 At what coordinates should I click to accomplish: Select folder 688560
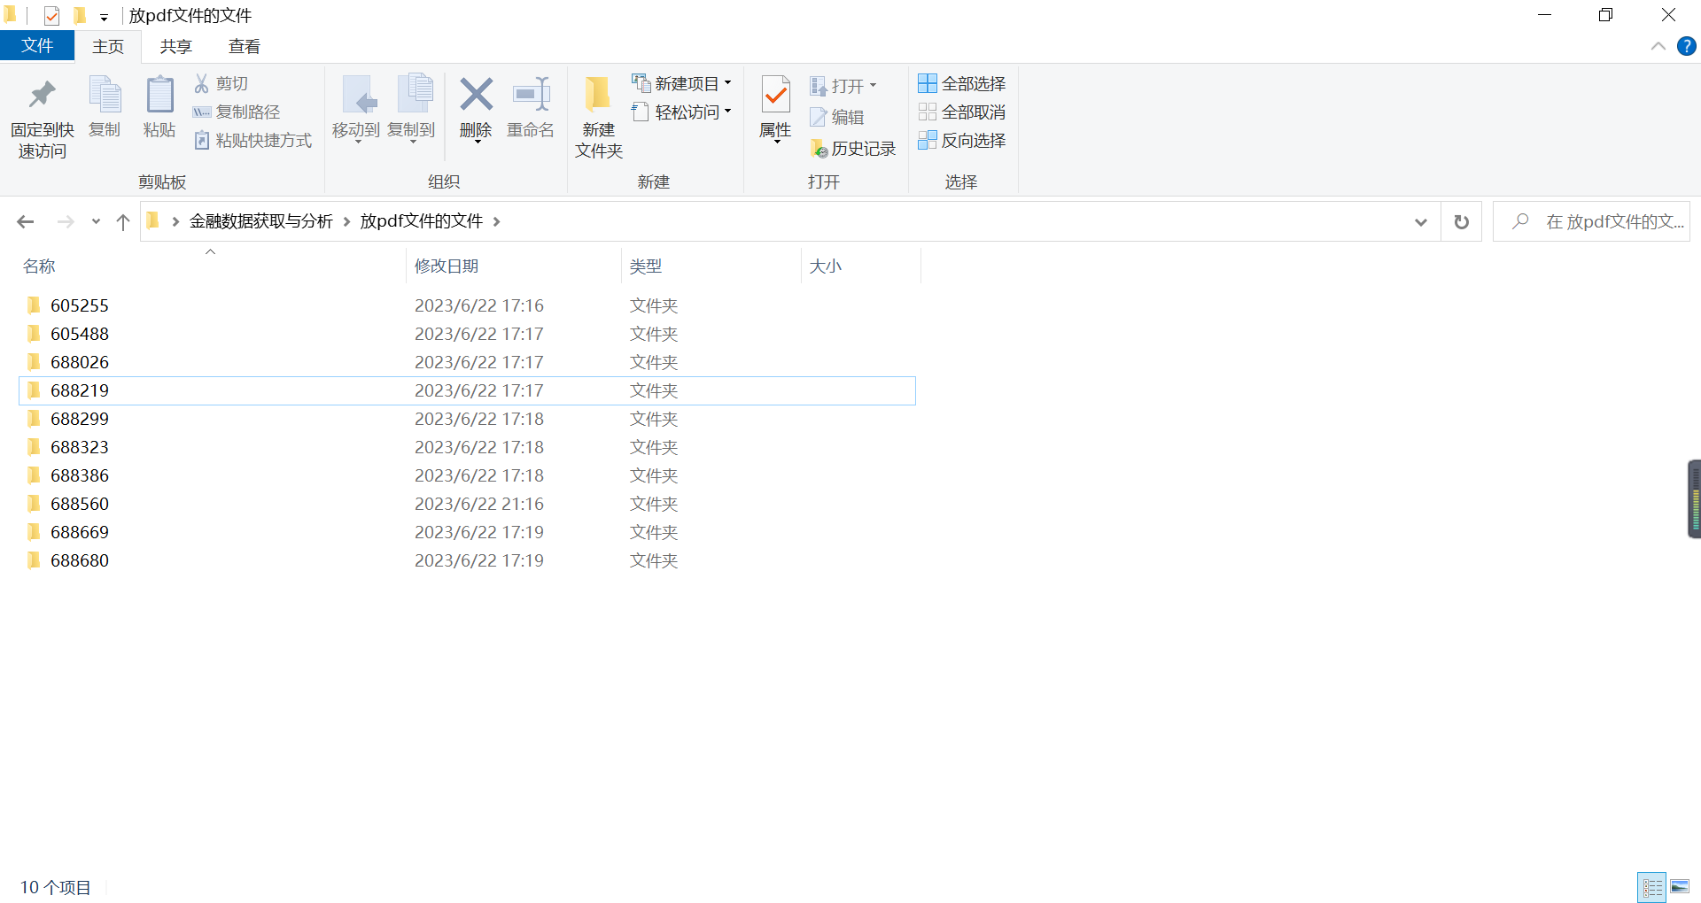coord(467,504)
